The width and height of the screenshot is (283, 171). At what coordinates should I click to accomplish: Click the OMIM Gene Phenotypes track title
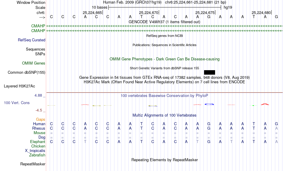click(165, 59)
